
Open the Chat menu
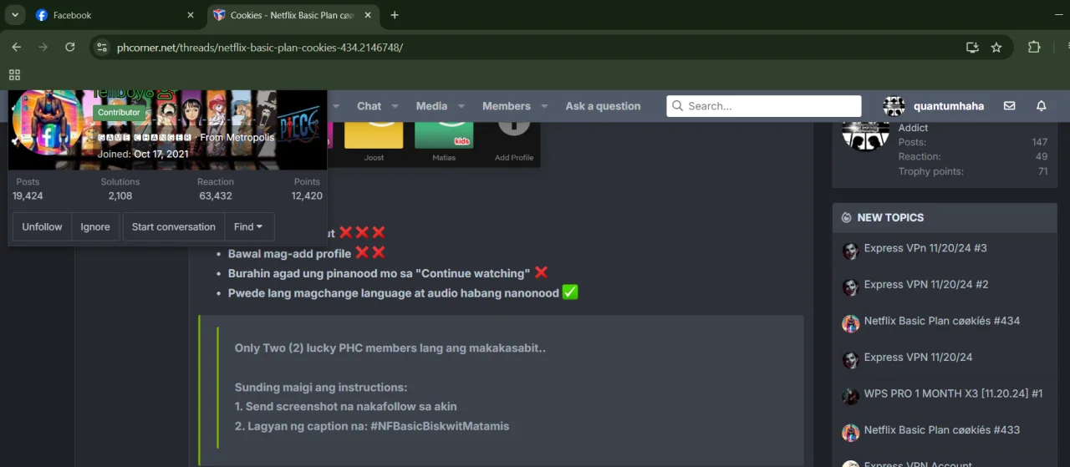point(369,106)
